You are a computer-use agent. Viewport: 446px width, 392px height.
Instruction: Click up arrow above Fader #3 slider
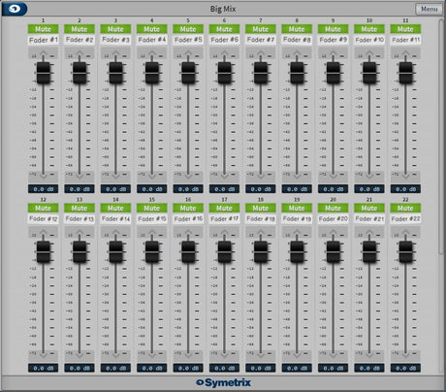coord(115,52)
